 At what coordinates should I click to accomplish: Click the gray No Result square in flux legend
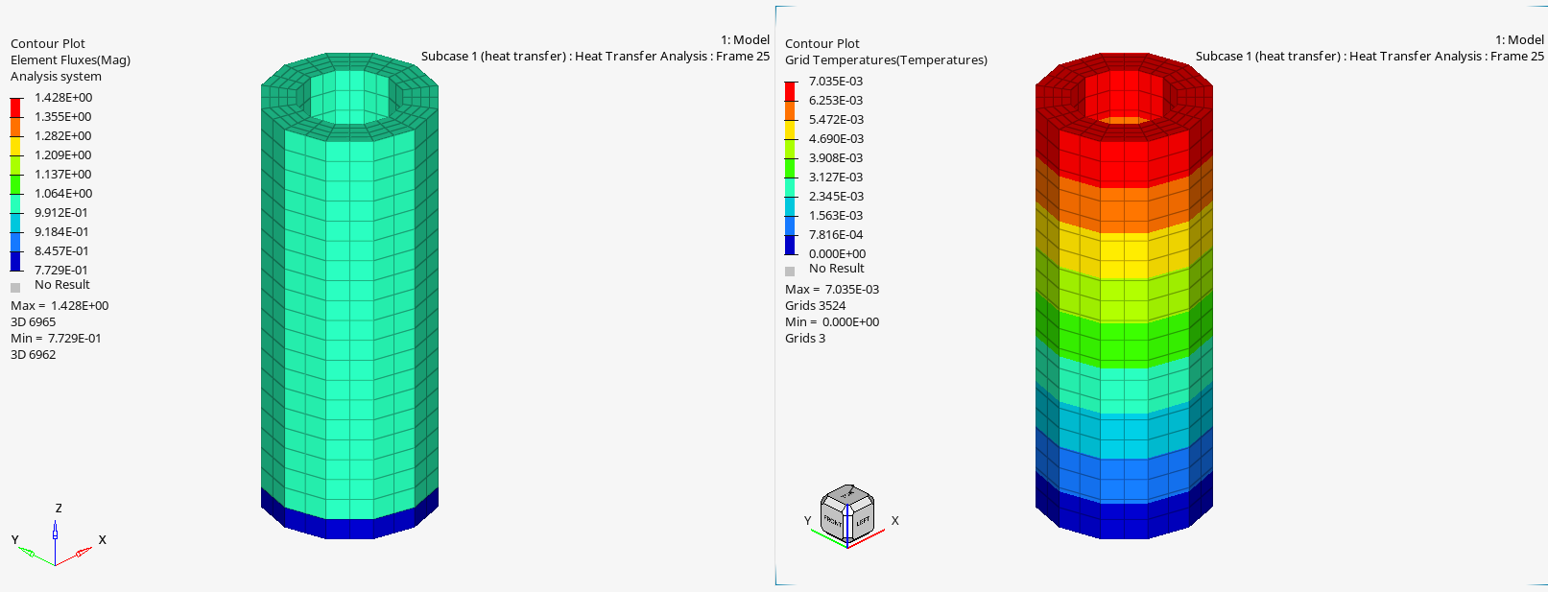pyautogui.click(x=15, y=287)
